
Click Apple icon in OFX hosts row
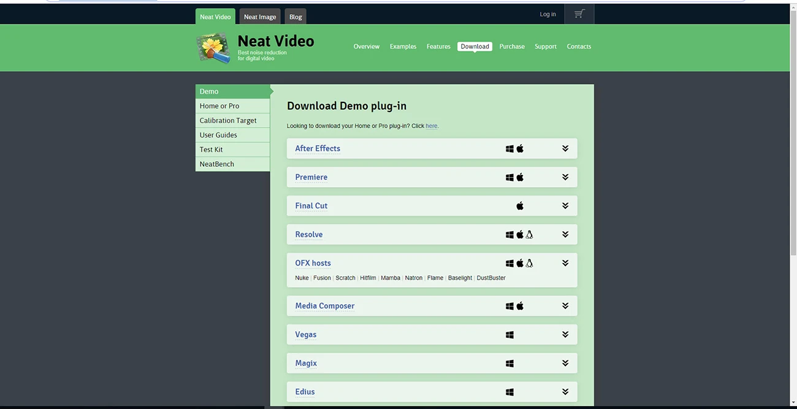(x=520, y=263)
